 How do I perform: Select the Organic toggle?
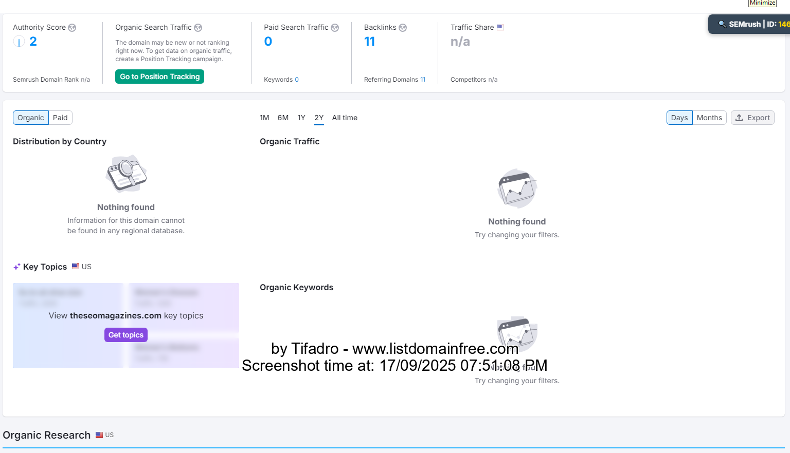coord(31,118)
